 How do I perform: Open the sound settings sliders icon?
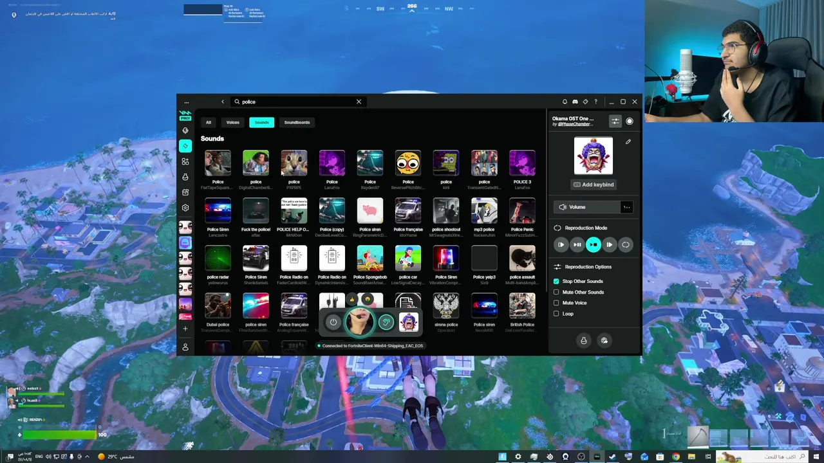pos(615,121)
